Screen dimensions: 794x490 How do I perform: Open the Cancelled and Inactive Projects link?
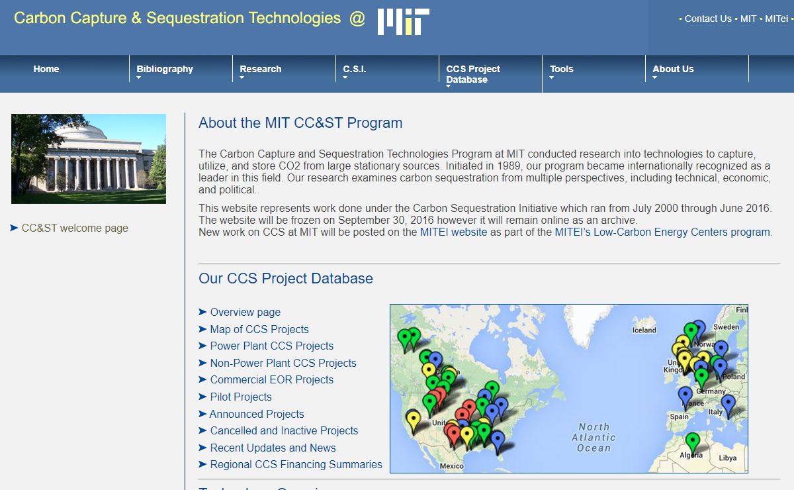click(x=284, y=430)
